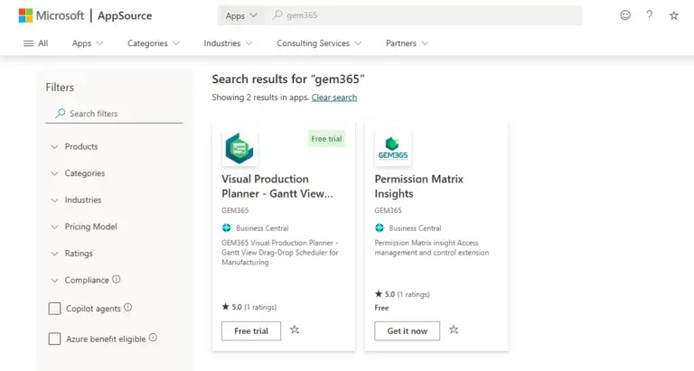Open the Apps search scope dropdown
Screen dimensions: 694x371
coord(241,15)
